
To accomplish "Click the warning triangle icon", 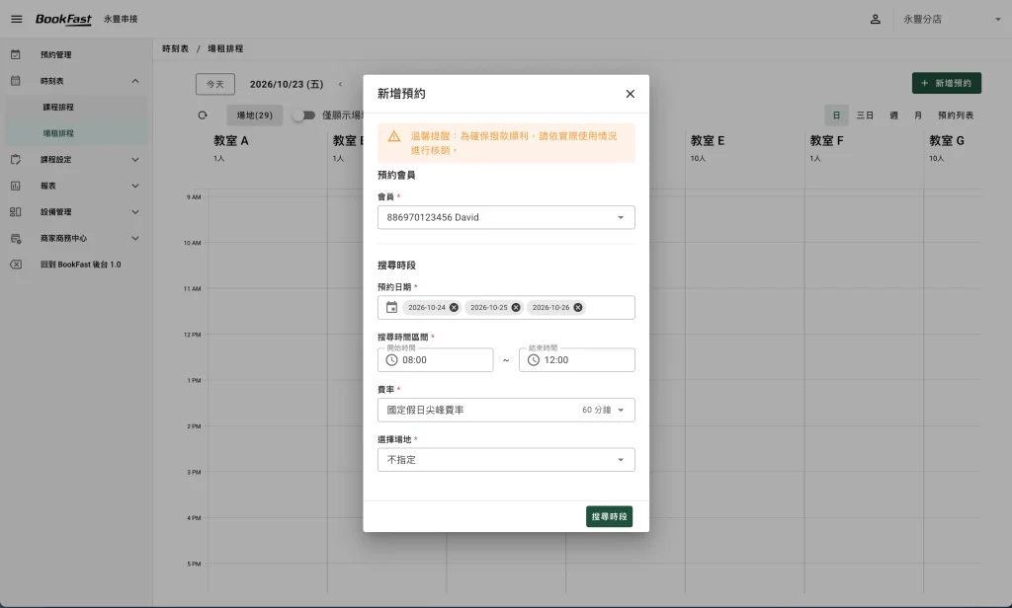I will coord(393,136).
